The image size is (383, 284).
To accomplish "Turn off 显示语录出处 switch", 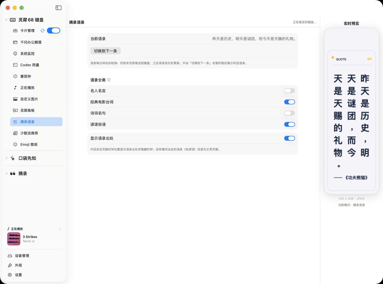I will click(289, 138).
